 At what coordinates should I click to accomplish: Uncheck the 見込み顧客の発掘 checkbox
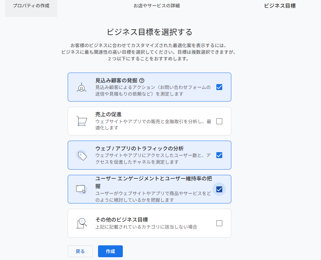coord(219,87)
